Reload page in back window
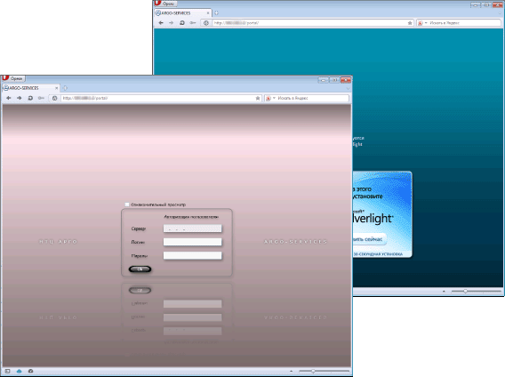The width and height of the screenshot is (505, 377). click(182, 23)
